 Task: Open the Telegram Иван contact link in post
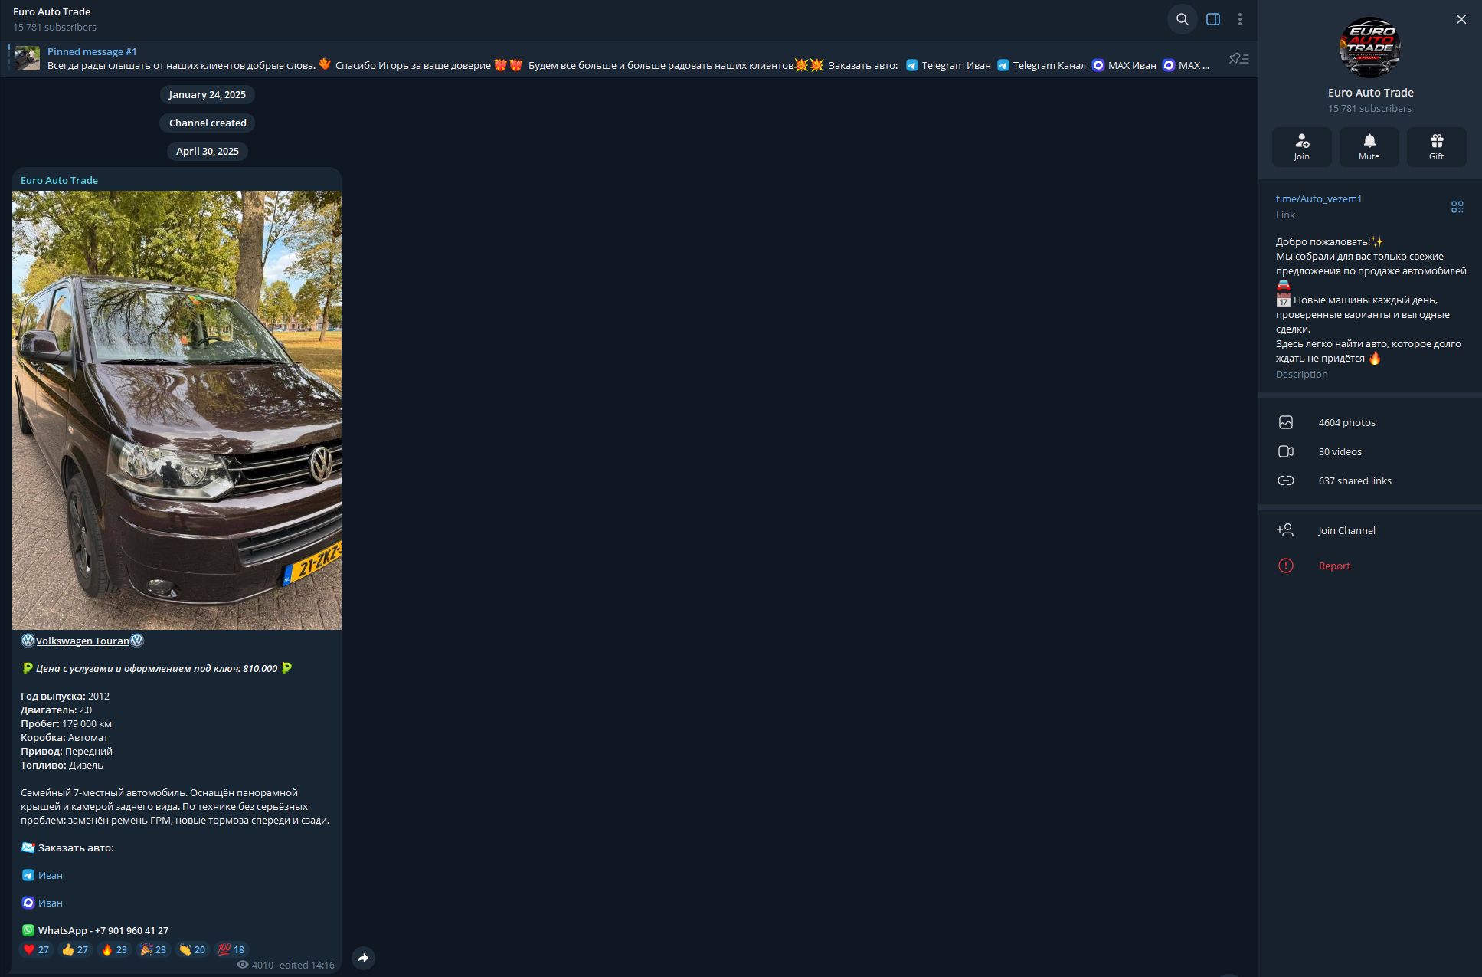click(51, 875)
